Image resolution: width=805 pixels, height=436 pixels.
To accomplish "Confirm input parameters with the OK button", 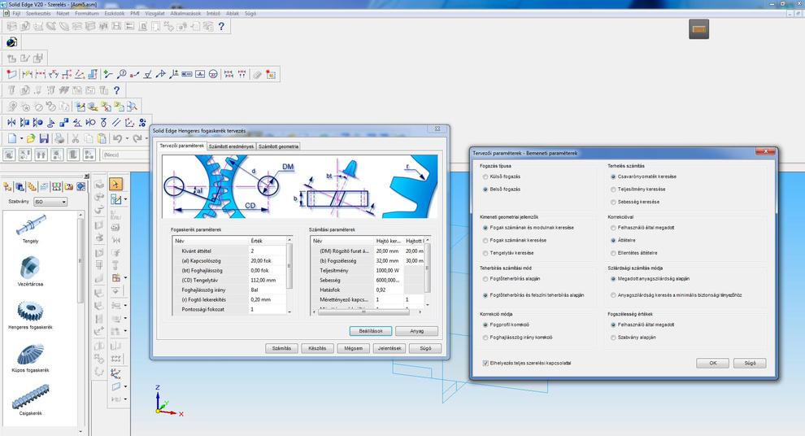I will [712, 363].
